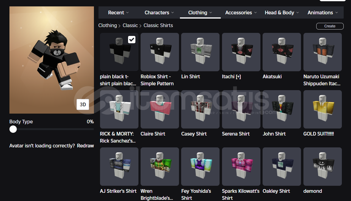
Task: Click the 'Lin Shirt' item name
Action: (191, 77)
